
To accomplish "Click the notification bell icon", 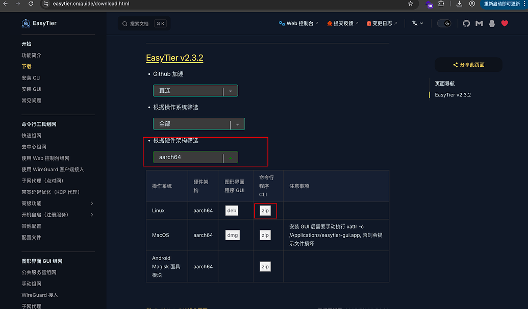I will pyautogui.click(x=492, y=23).
